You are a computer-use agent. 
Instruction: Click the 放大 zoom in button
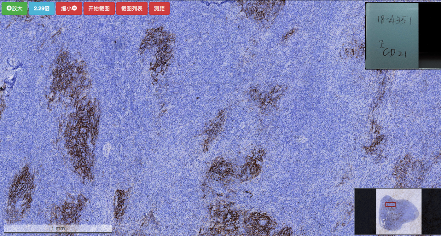click(15, 9)
